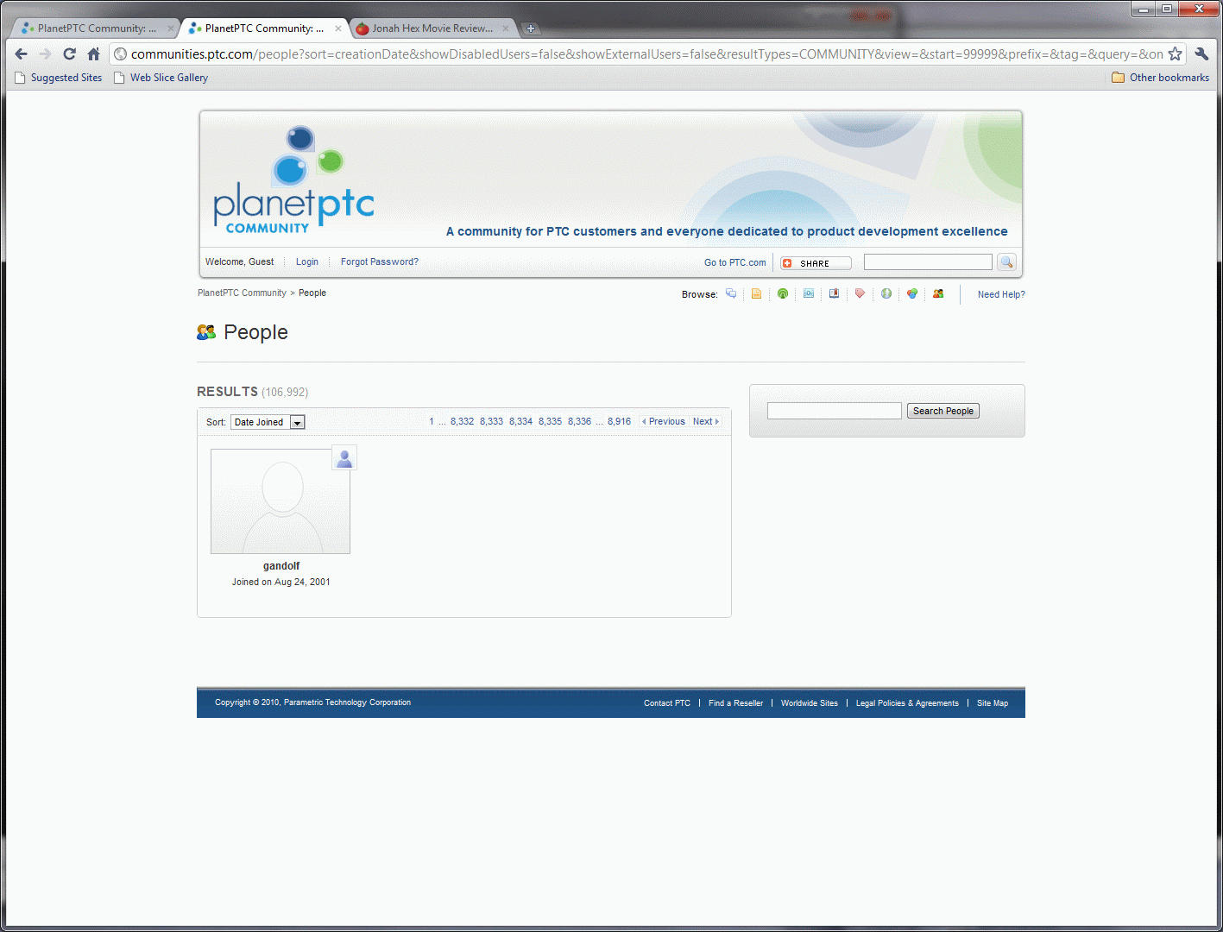Go to results page 8,336
Screen dimensions: 1223x932
click(579, 421)
